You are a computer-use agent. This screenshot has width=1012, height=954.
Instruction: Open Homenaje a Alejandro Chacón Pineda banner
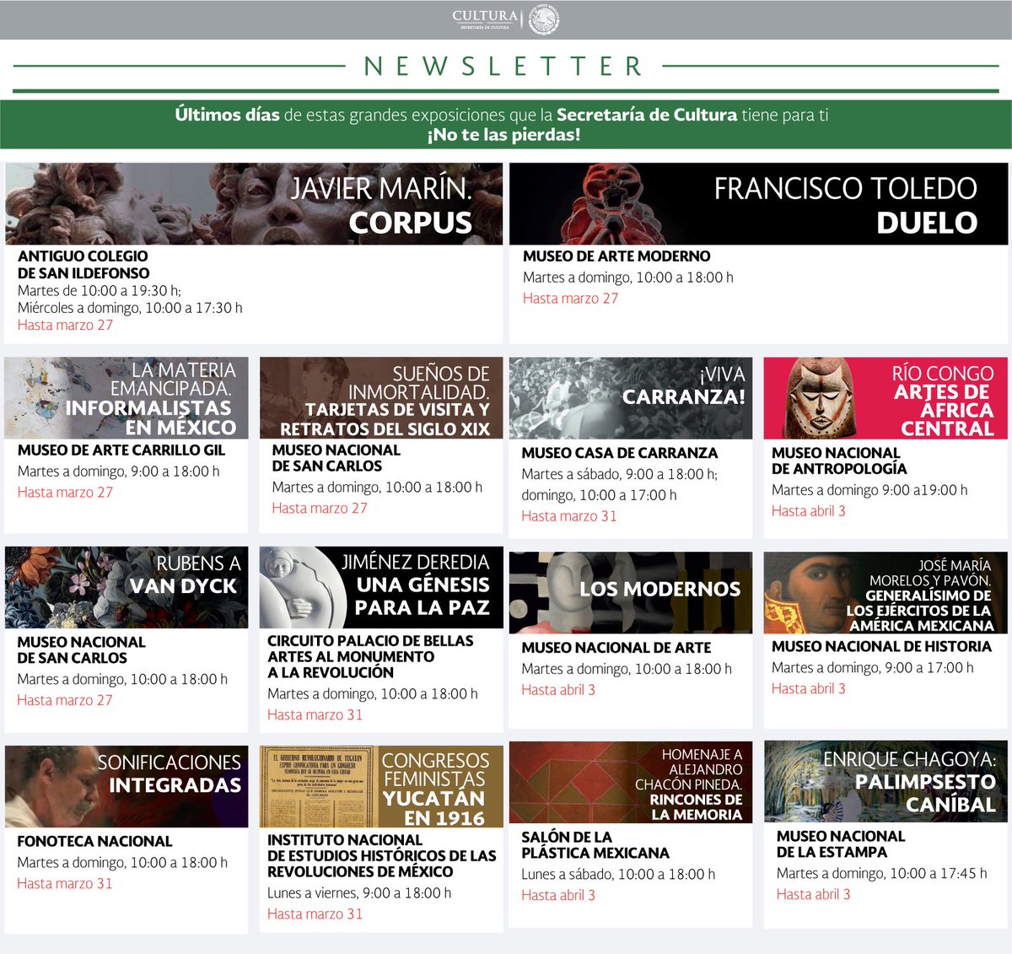(x=631, y=783)
